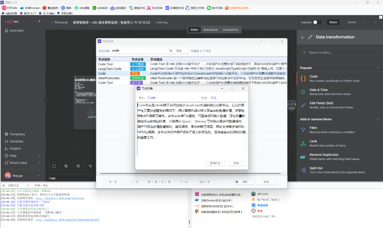Open feng ge user options menu
This screenshot has height=228, width=383.
tap(38, 176)
